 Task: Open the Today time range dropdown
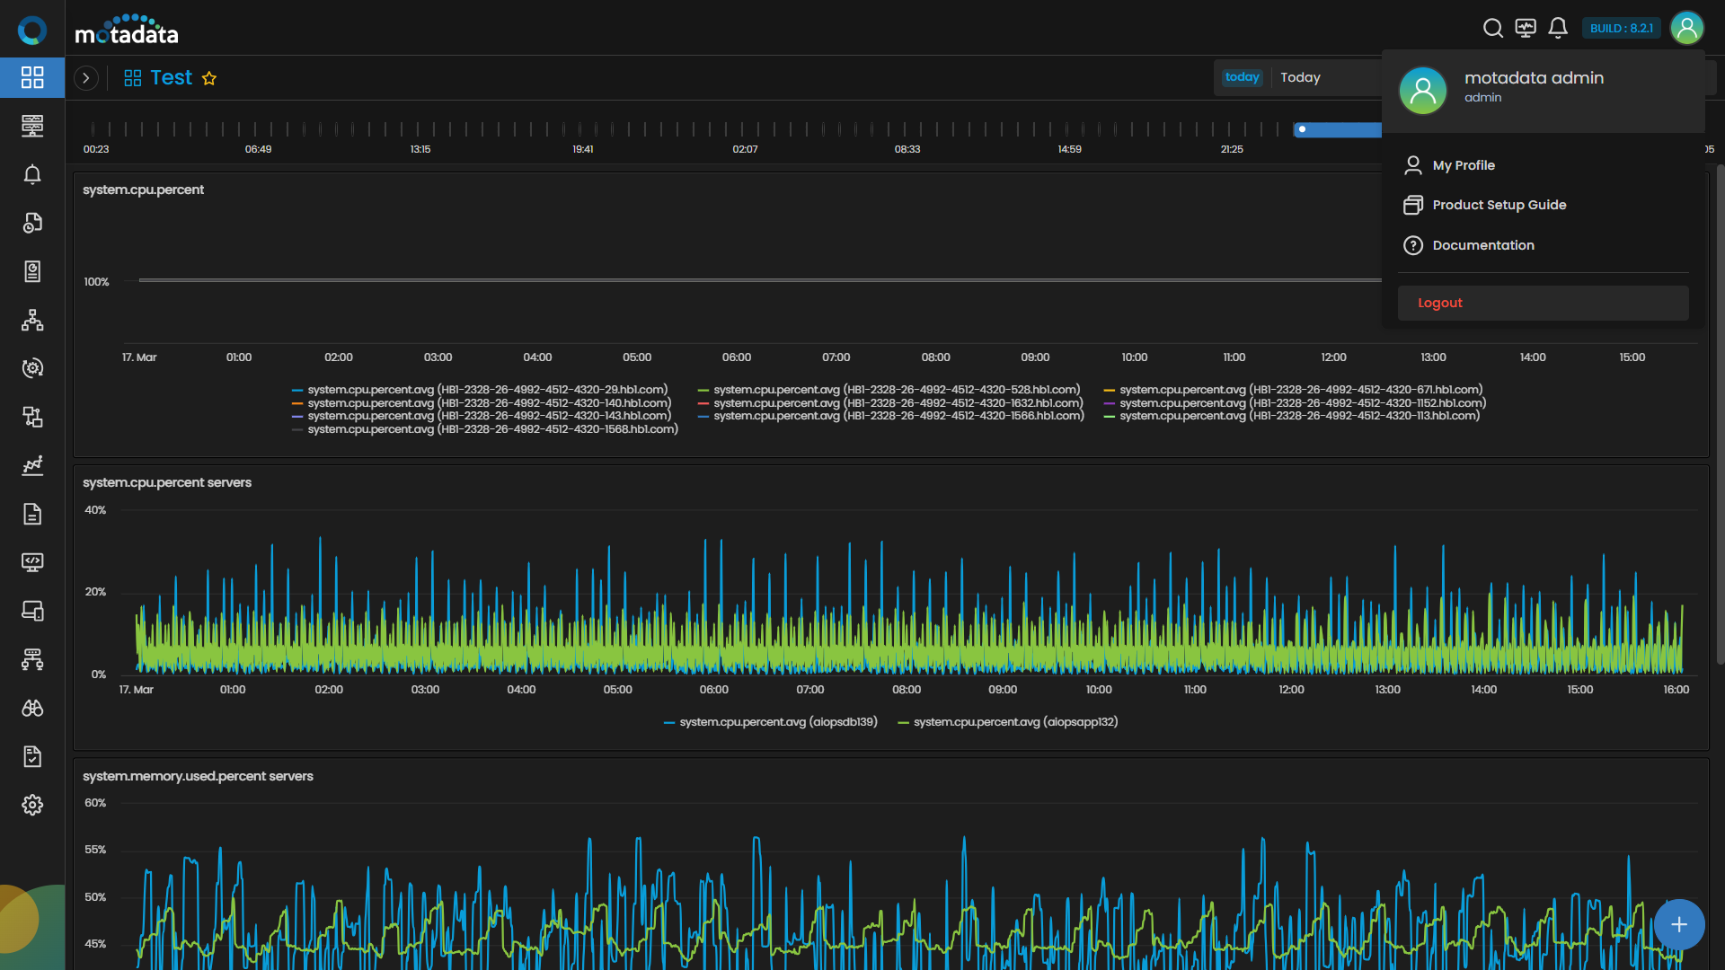click(1299, 78)
